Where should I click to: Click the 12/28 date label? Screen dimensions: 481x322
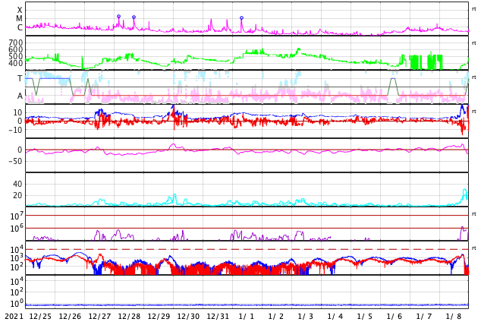point(129,317)
